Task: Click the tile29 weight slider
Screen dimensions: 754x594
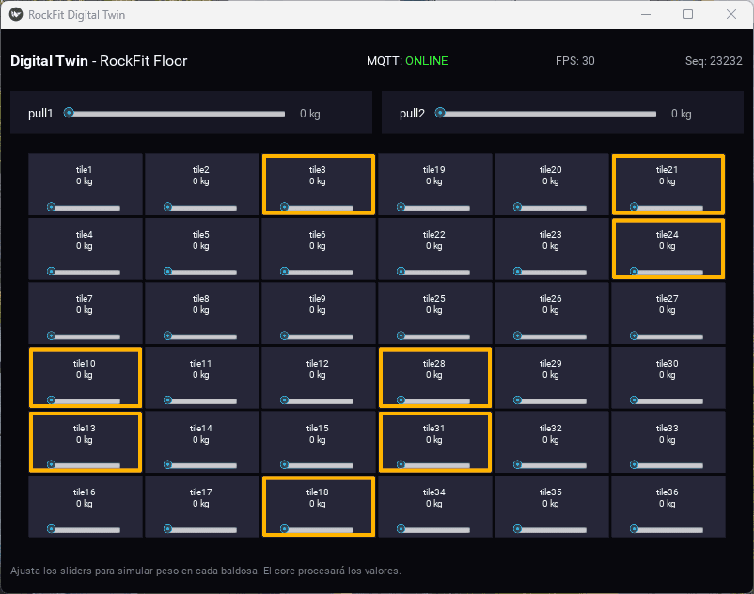Action: pyautogui.click(x=550, y=400)
